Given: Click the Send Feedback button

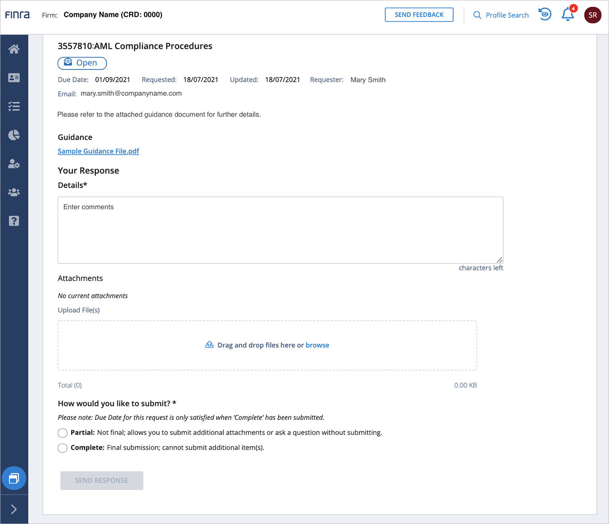Looking at the screenshot, I should click(x=419, y=15).
